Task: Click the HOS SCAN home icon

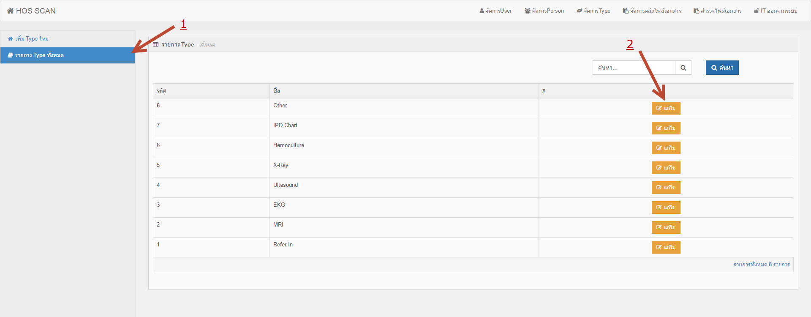Action: (x=11, y=11)
